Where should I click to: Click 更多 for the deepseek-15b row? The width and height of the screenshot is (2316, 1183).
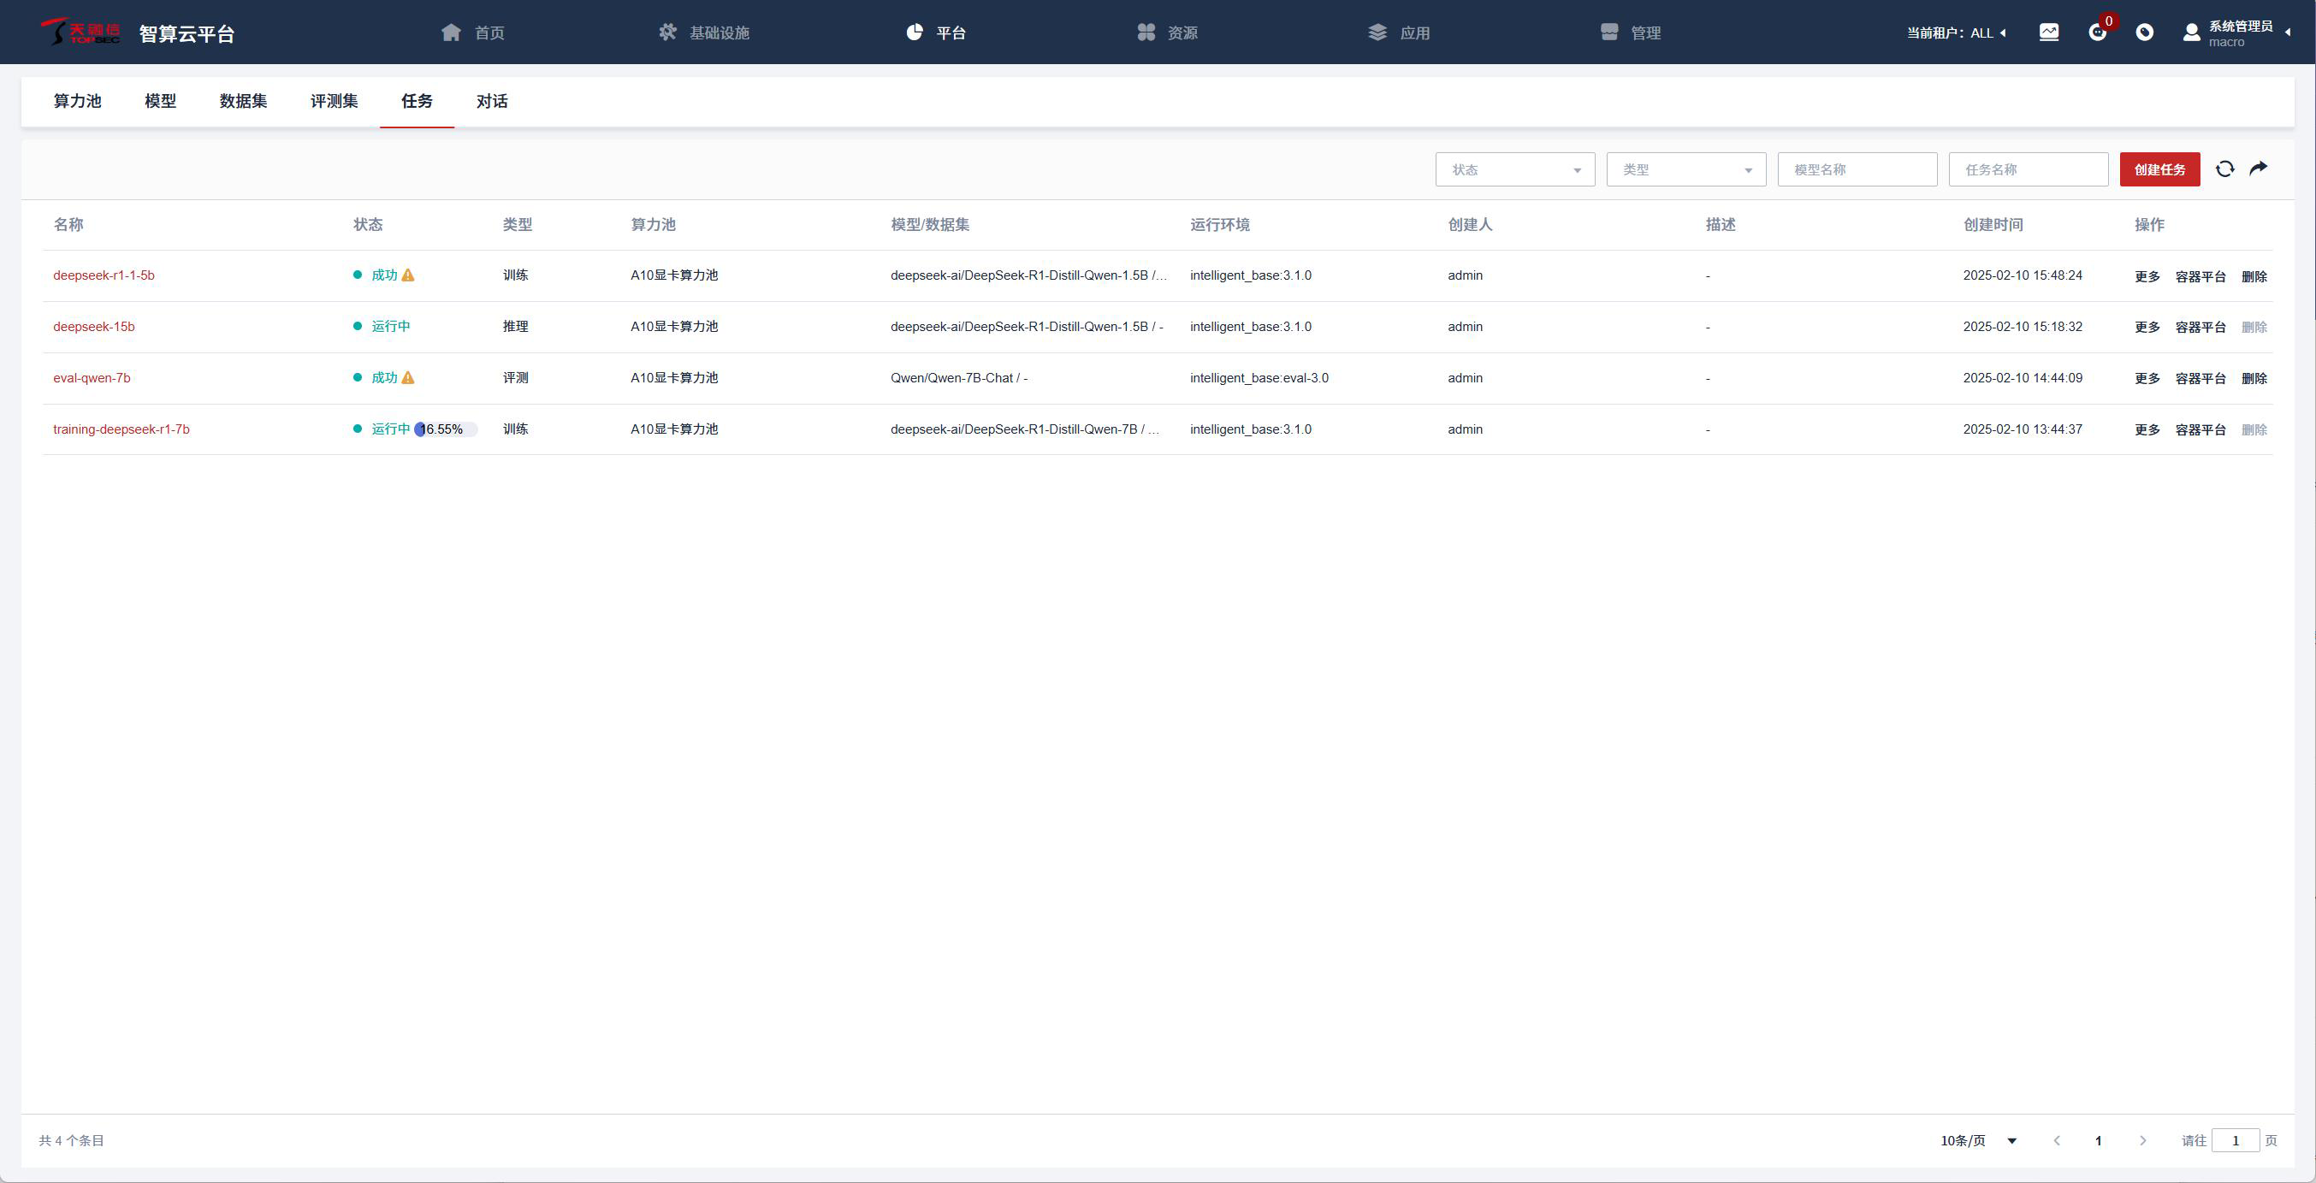(x=2147, y=328)
